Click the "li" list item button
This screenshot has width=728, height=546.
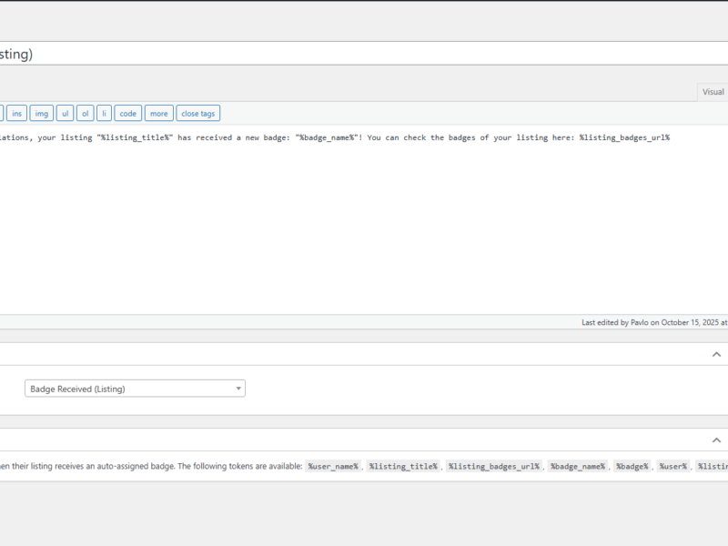click(x=104, y=113)
